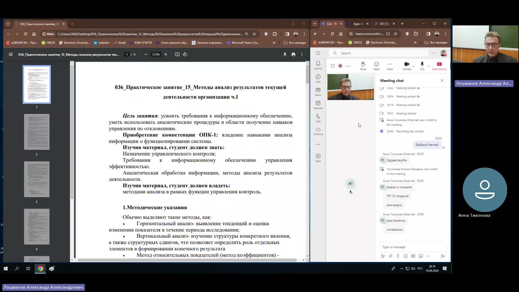
Task: Open tab search dropdown in Teams browser window
Action: 315,24
